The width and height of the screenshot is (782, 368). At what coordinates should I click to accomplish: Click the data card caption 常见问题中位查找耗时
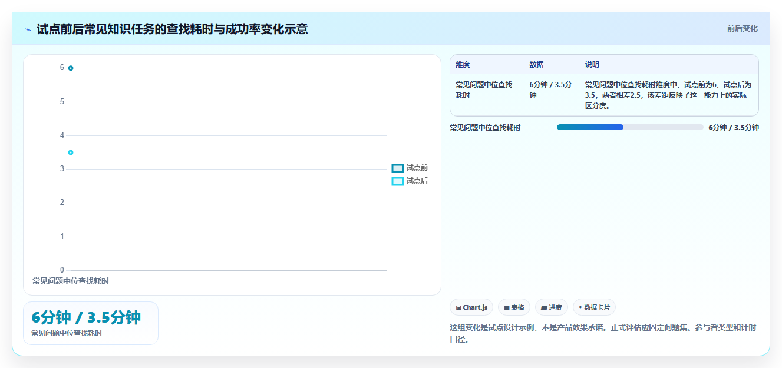point(67,333)
